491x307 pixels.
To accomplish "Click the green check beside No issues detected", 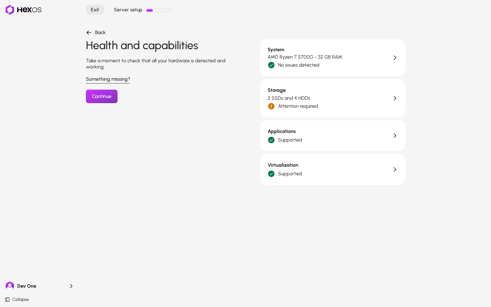I will point(271,65).
